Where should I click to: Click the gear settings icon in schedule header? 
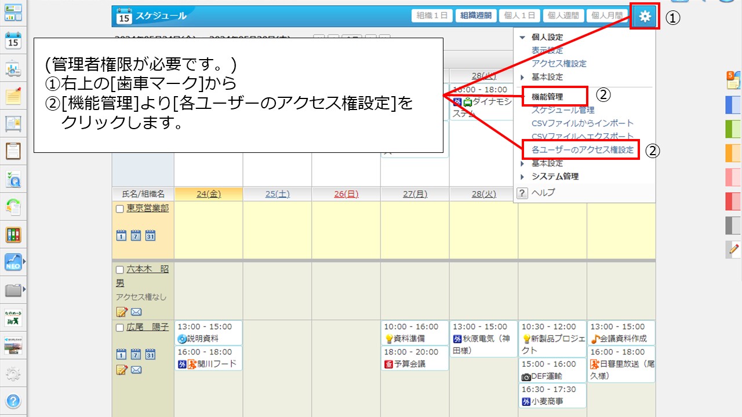point(645,17)
